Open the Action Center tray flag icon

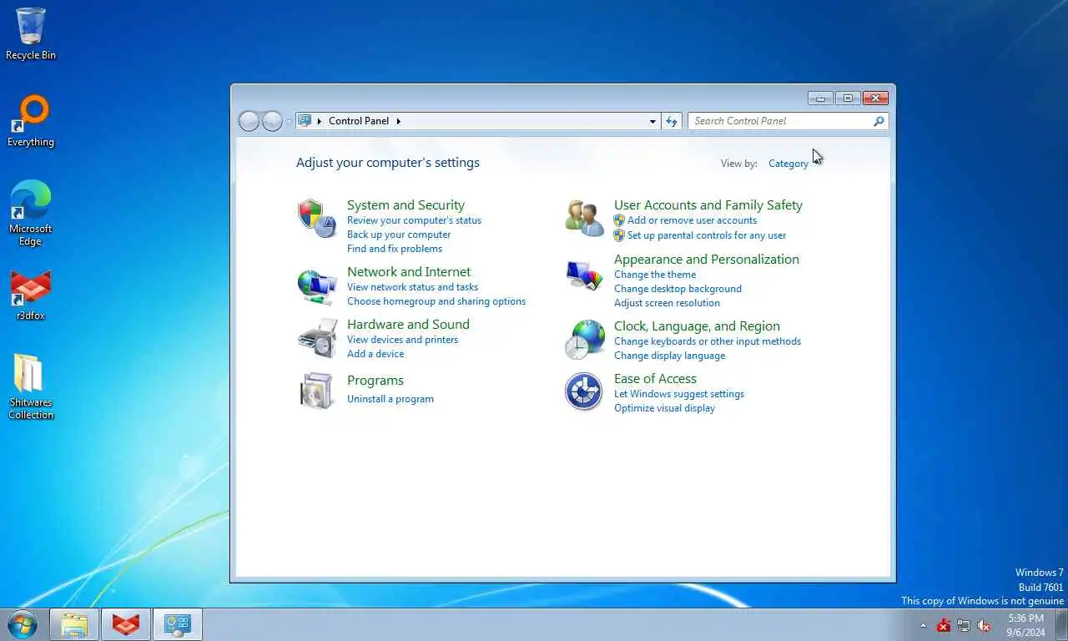944,625
